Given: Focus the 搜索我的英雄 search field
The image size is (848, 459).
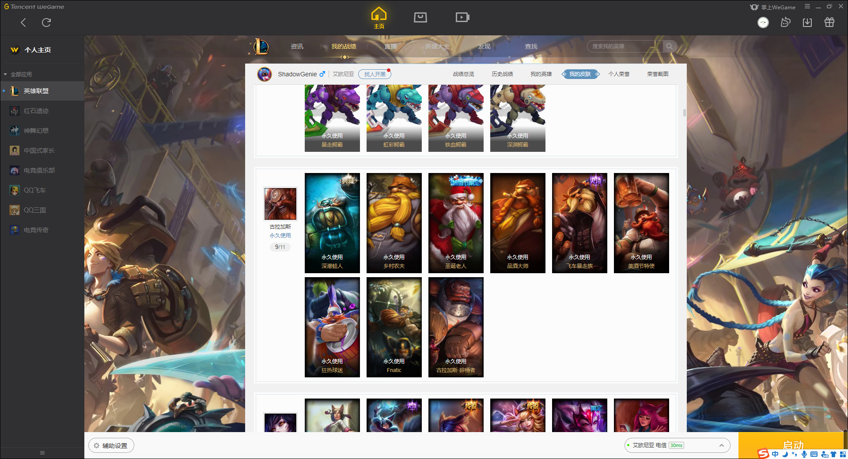Looking at the screenshot, I should 625,46.
